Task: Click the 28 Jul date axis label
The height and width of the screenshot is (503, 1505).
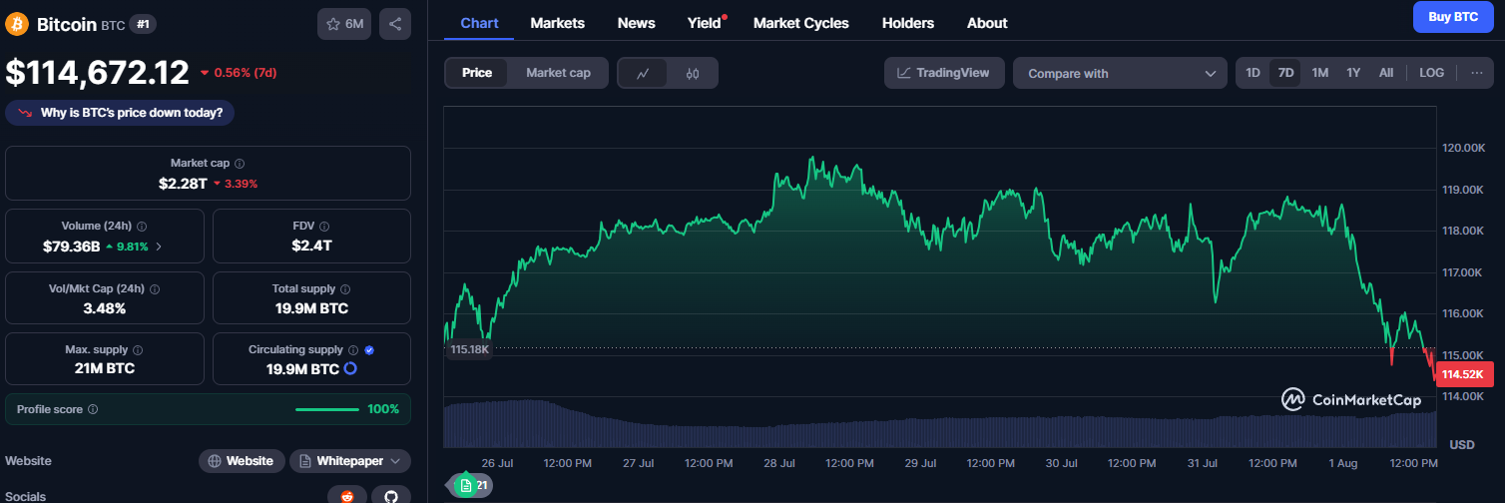Action: pos(778,463)
